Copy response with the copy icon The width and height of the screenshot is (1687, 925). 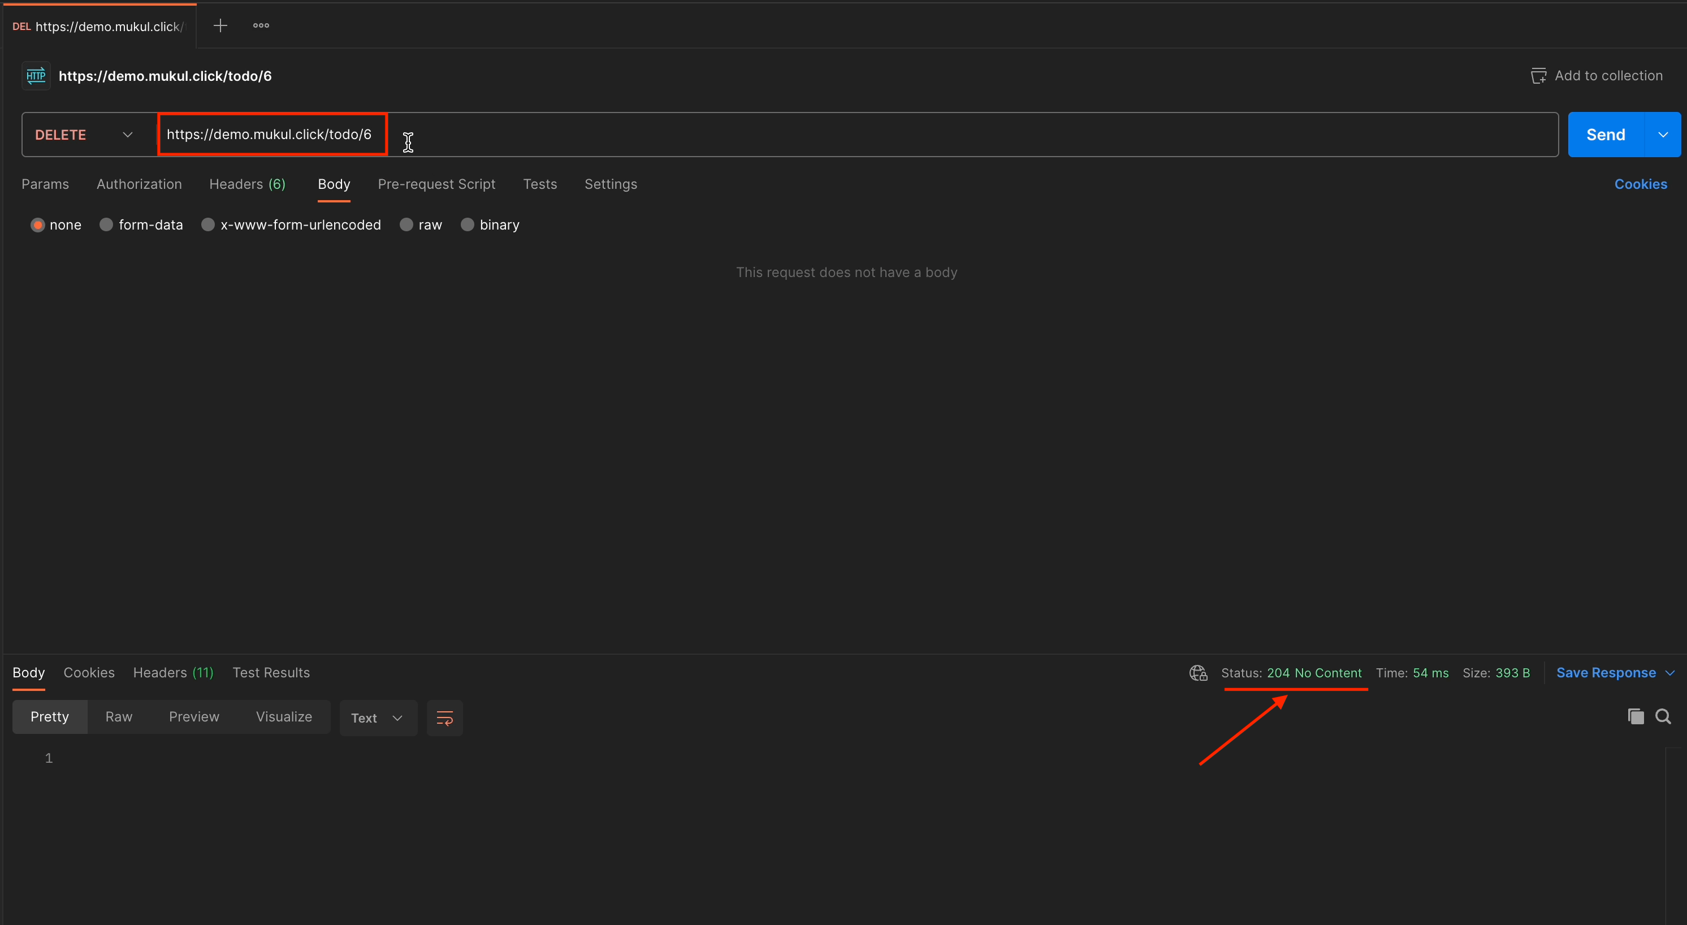[1635, 716]
